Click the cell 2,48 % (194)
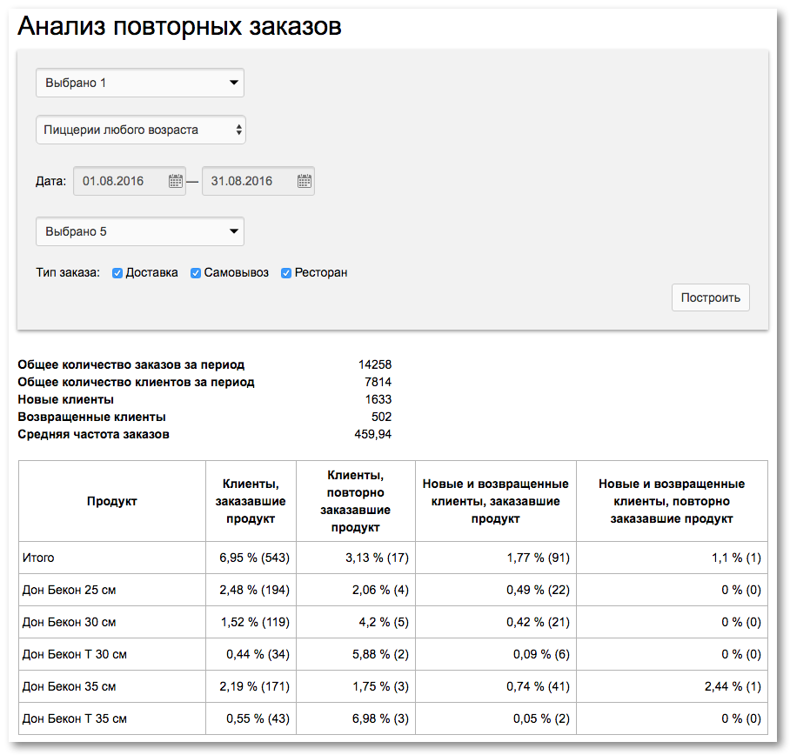Screen dimensions: 790x755 tap(251, 590)
